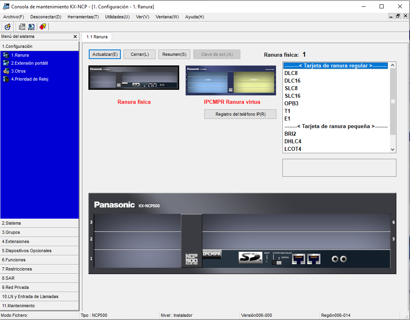Viewport: 410px width, 320px height.
Task: Select SLC16 in the card list
Action: (x=336, y=96)
